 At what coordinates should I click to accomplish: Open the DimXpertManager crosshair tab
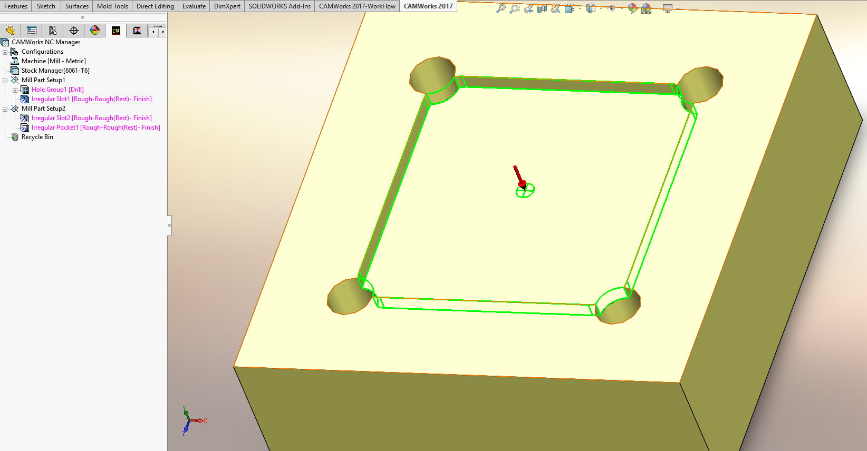74,31
